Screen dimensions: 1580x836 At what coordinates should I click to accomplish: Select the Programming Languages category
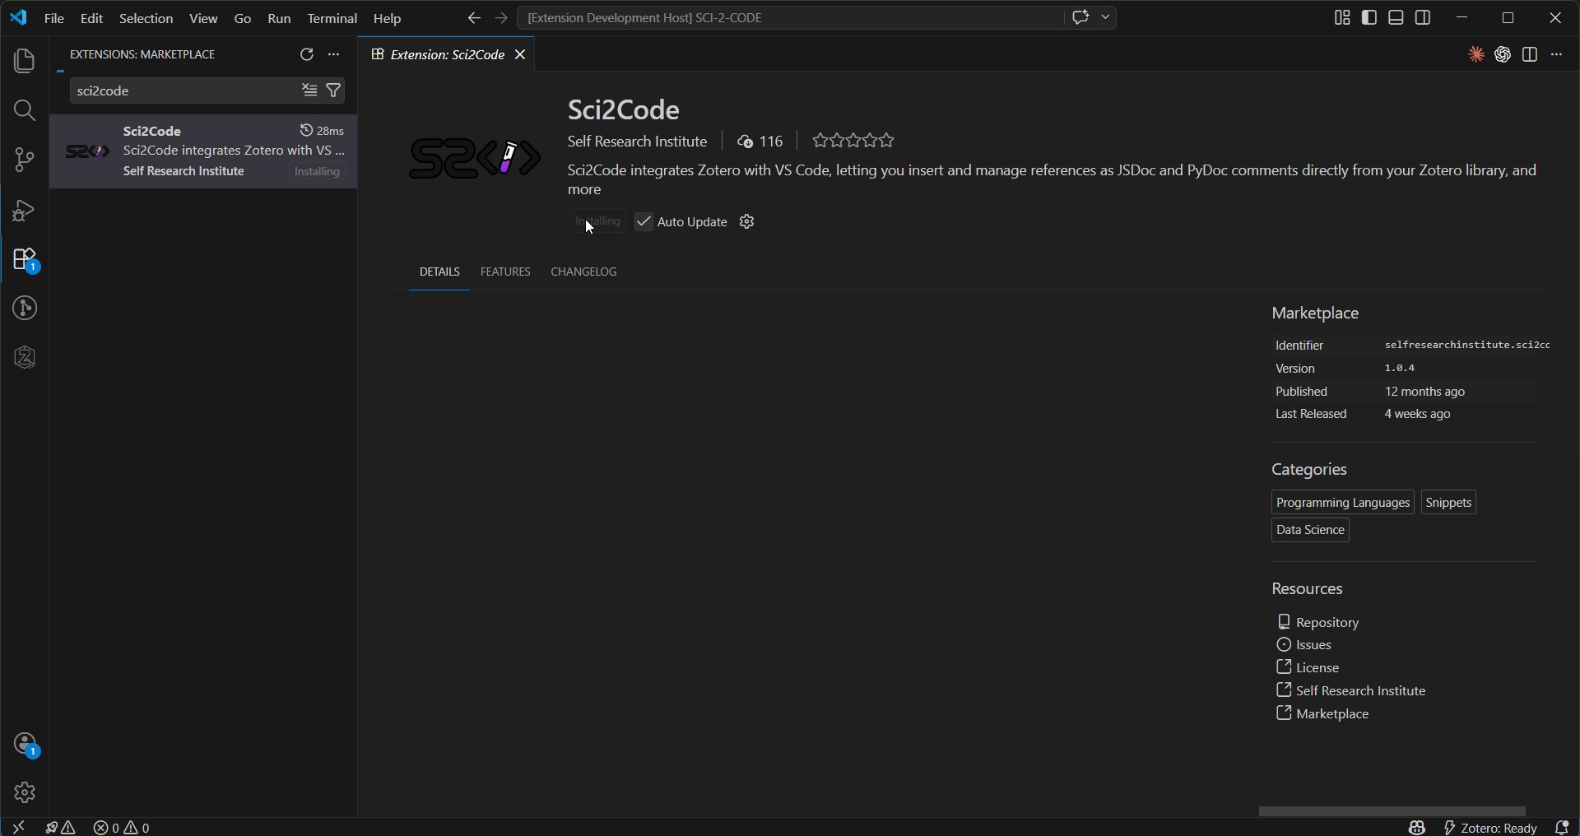(x=1343, y=503)
